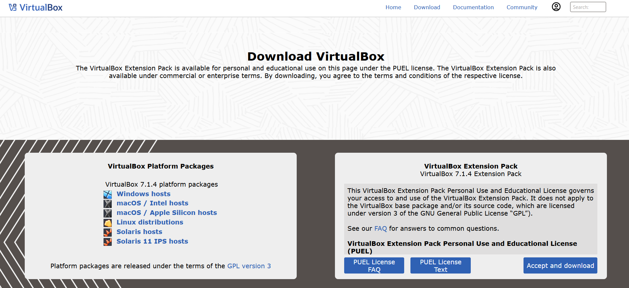Screen dimensions: 629x288
Task: Click the Download VirtualBox heading
Action: (x=316, y=57)
